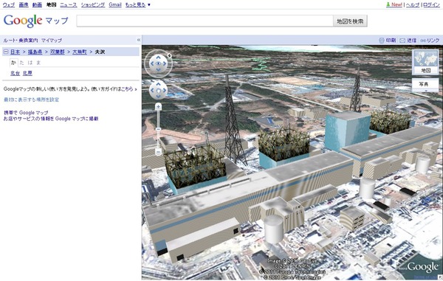The image size is (443, 281).
Task: Pan the map down with the move control
Action: pos(158,97)
